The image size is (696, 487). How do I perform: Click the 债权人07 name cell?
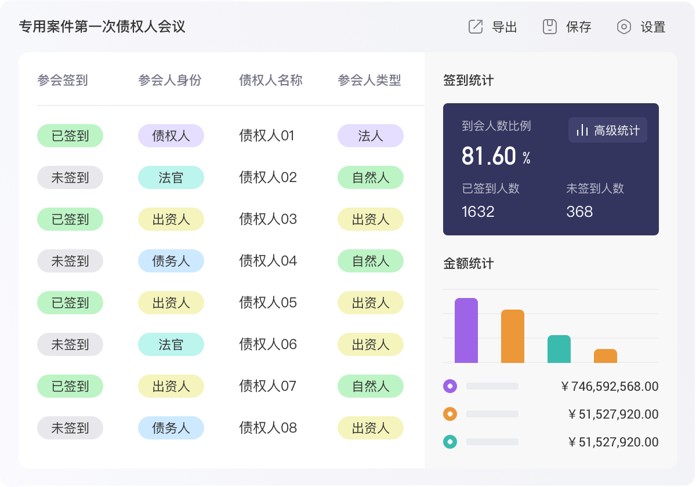pos(268,386)
